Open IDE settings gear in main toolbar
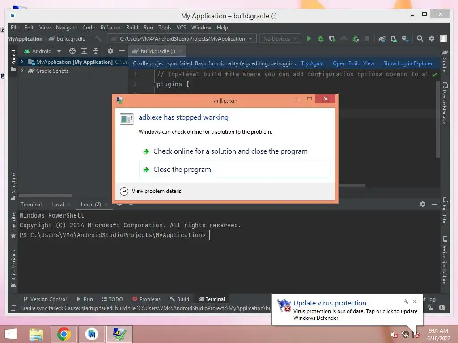This screenshot has width=458, height=343. click(x=432, y=38)
